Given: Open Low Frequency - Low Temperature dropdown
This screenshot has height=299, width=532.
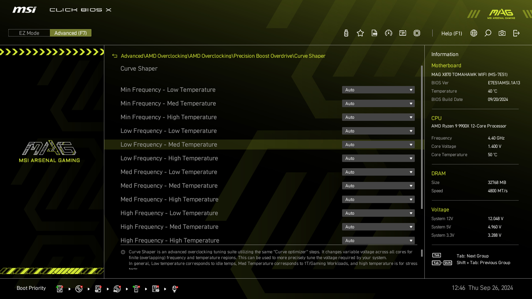Looking at the screenshot, I should (x=378, y=131).
